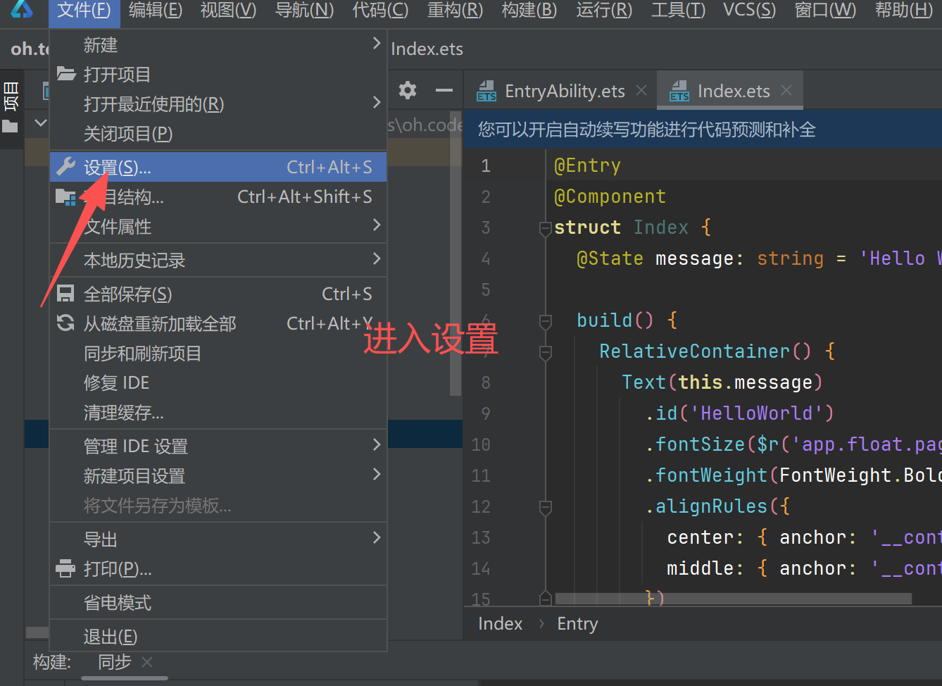Open the 帮助(H) menu
942x686 pixels.
903,11
